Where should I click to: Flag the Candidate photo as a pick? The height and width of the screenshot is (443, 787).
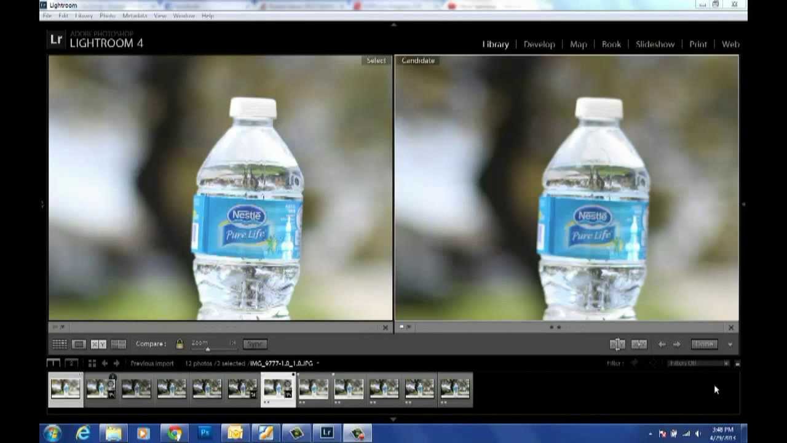pyautogui.click(x=401, y=327)
